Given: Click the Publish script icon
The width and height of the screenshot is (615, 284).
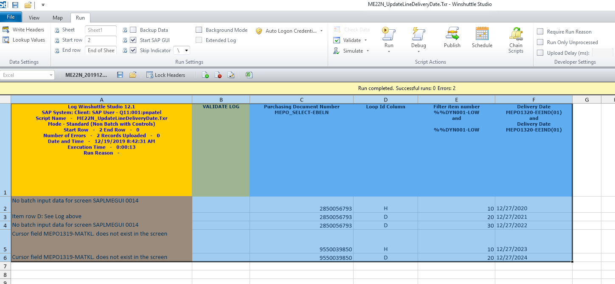Looking at the screenshot, I should (452, 34).
